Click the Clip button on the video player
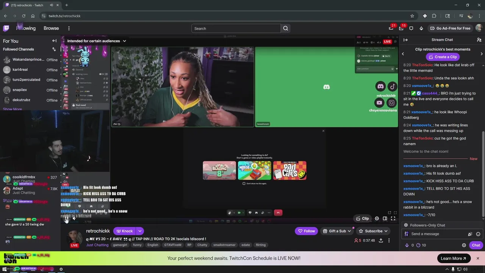 362,218
